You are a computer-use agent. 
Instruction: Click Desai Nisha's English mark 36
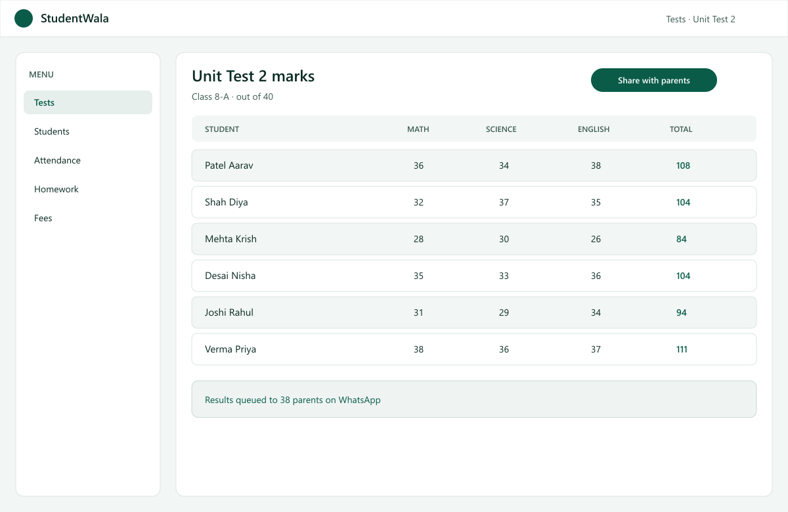pyautogui.click(x=596, y=276)
